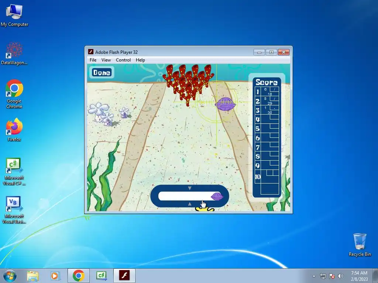Close the Adobe Flash Player window
The width and height of the screenshot is (378, 283).
tap(283, 52)
